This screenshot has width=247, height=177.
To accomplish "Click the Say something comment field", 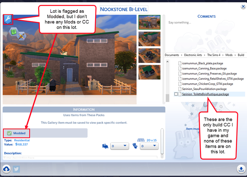I will tap(180, 23).
